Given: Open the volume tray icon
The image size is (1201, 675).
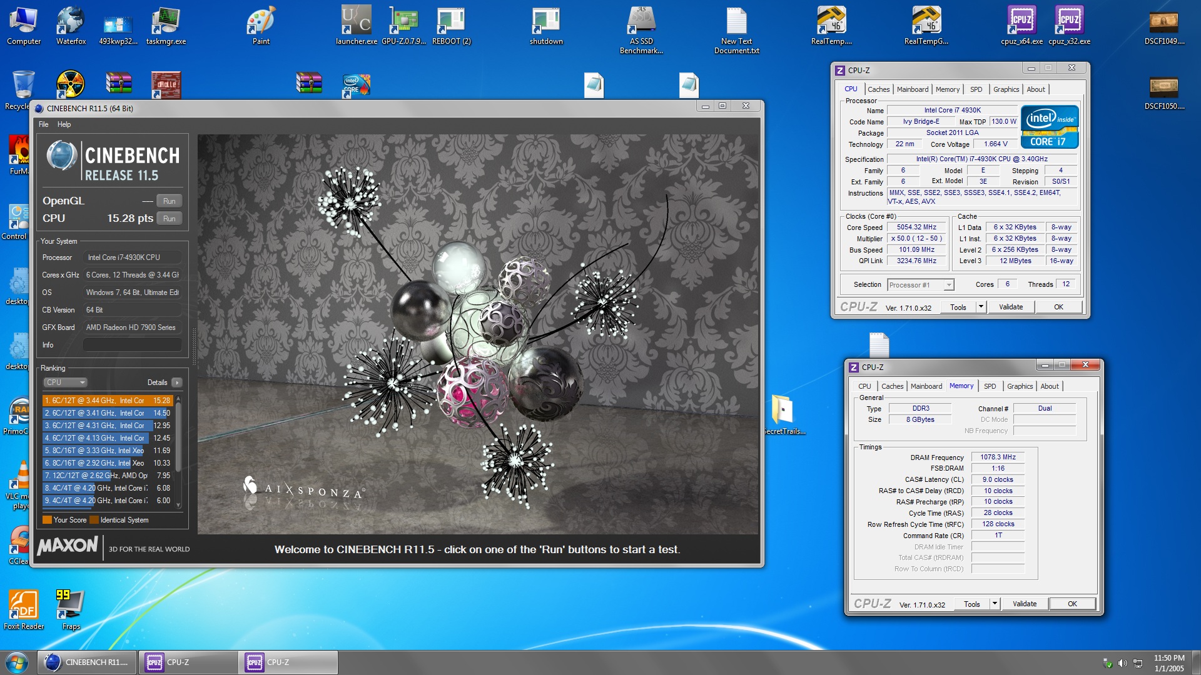Looking at the screenshot, I should point(1122,663).
